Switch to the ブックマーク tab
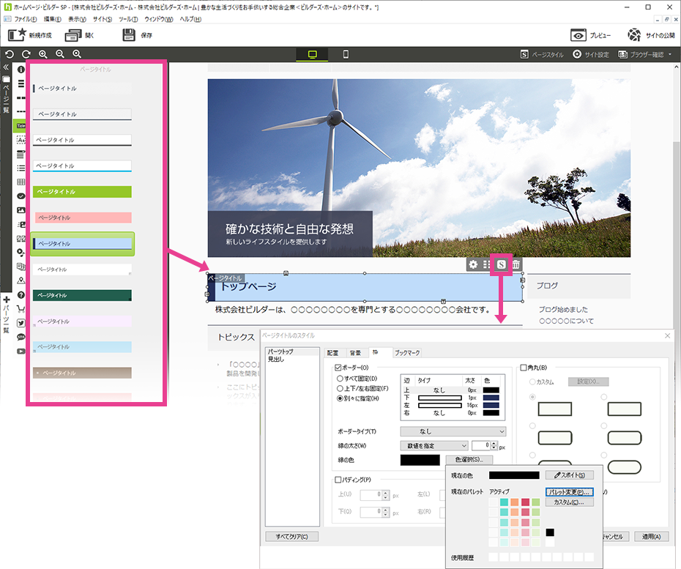681x569 pixels. pos(407,353)
